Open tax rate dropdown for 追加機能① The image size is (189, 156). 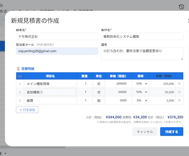tap(142, 92)
